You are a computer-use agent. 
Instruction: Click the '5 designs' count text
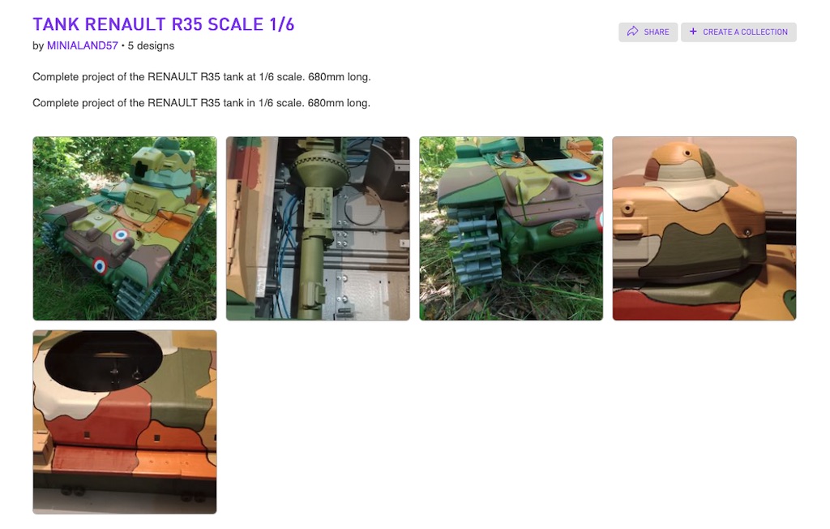151,45
